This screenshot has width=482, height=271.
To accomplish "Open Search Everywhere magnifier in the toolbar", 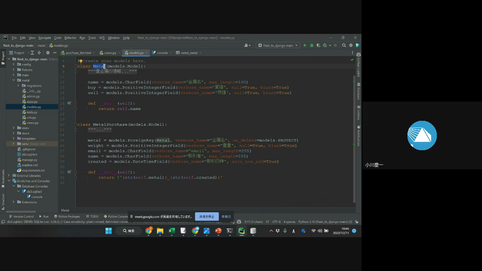I will coord(344,46).
